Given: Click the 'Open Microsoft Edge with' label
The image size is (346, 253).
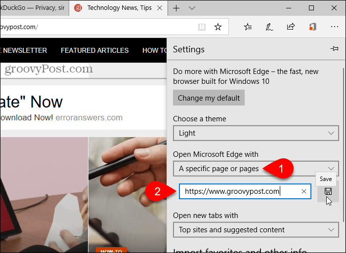Looking at the screenshot, I should [216, 154].
